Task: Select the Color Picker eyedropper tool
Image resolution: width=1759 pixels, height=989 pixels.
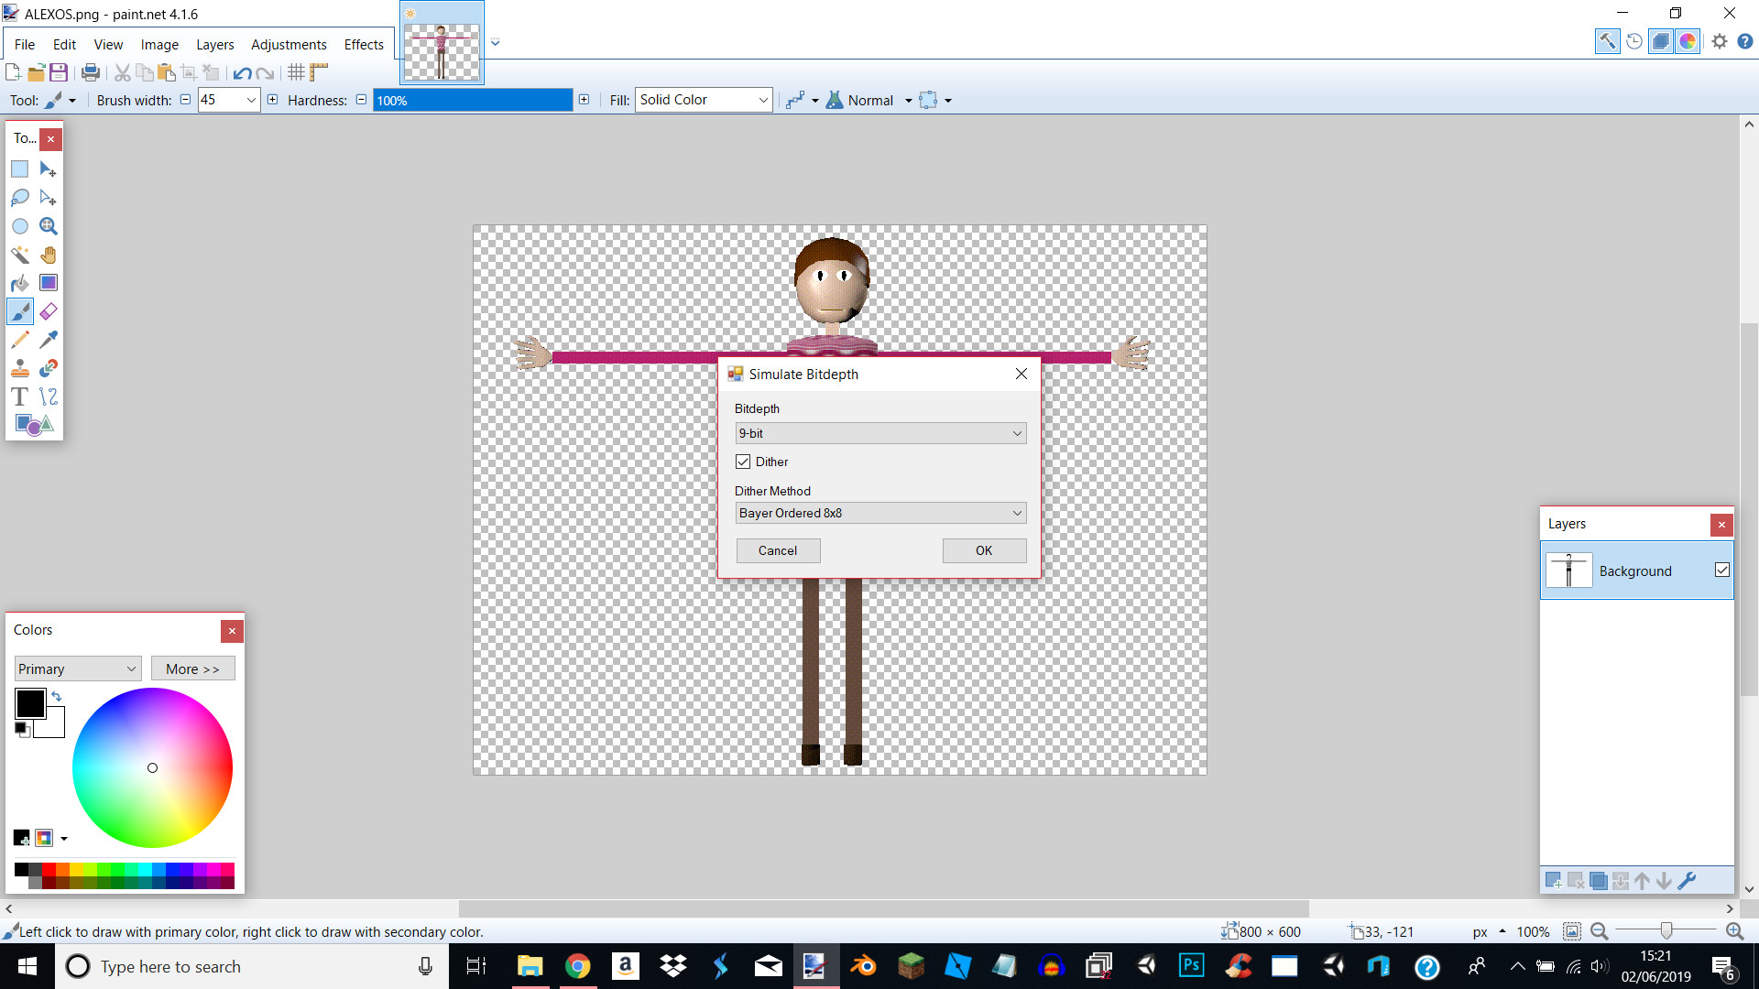Action: [49, 340]
